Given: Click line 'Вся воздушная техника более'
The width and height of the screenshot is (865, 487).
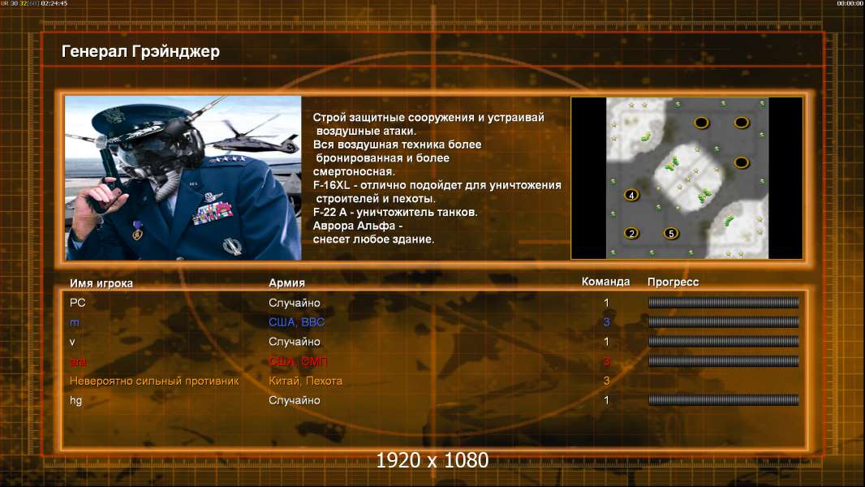Looking at the screenshot, I should pos(397,144).
